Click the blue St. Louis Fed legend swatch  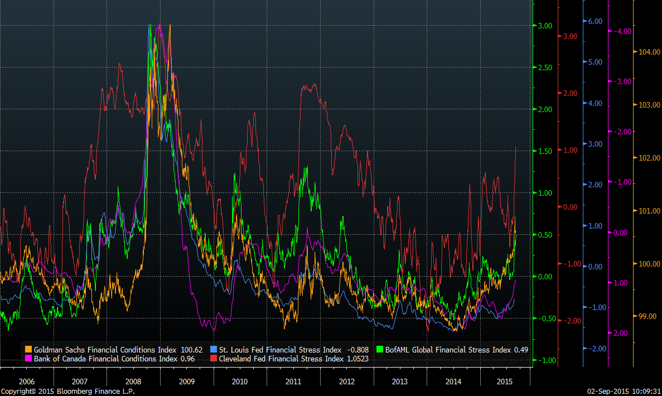pyautogui.click(x=214, y=350)
